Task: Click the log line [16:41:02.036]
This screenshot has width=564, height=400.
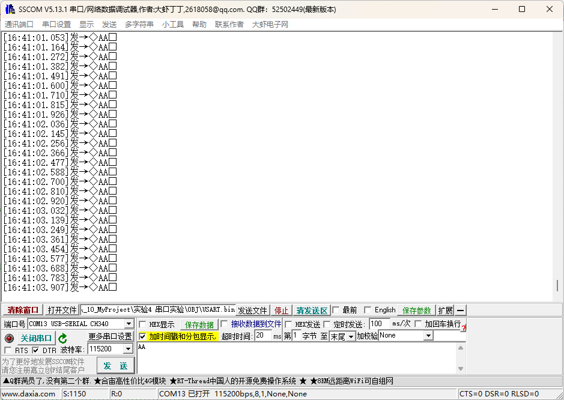Action: click(59, 124)
